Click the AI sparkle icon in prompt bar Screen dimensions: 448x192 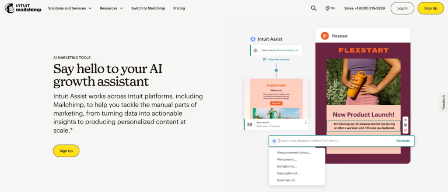point(274,141)
